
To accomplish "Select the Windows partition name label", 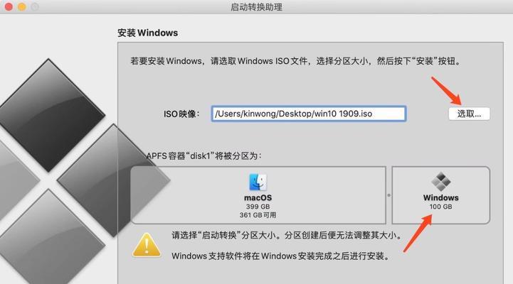I will point(440,198).
